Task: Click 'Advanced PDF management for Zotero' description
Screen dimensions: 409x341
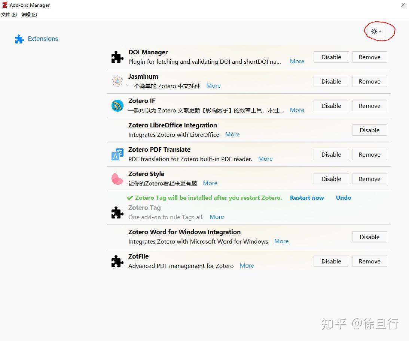Action: click(181, 265)
